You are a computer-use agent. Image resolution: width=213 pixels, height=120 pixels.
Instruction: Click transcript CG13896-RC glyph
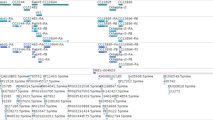[121, 26]
